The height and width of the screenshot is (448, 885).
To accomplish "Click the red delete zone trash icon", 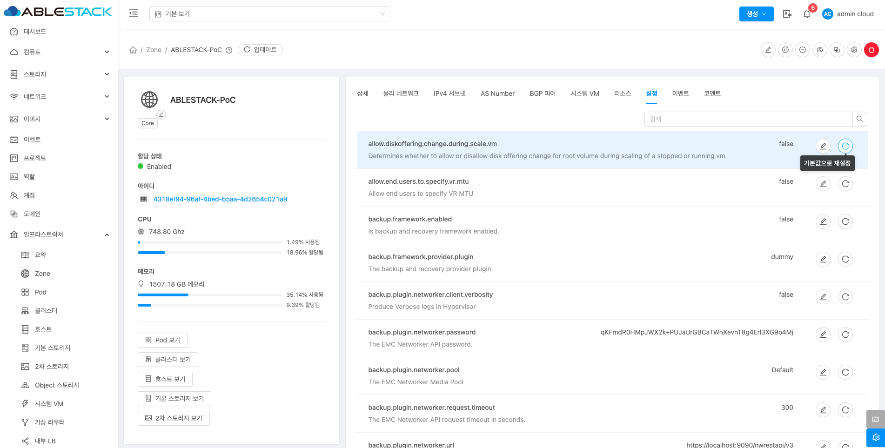I will tap(871, 50).
